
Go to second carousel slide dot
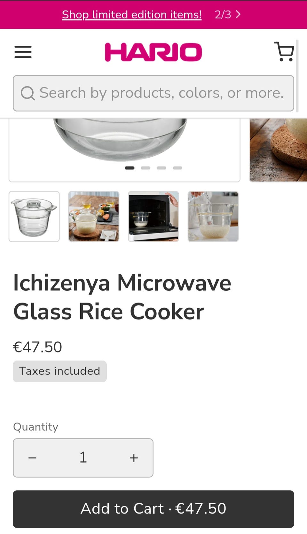pos(146,168)
